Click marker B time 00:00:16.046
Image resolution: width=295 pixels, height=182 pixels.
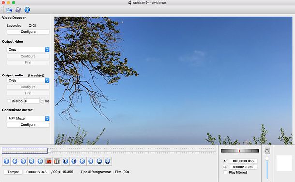pyautogui.click(x=243, y=167)
